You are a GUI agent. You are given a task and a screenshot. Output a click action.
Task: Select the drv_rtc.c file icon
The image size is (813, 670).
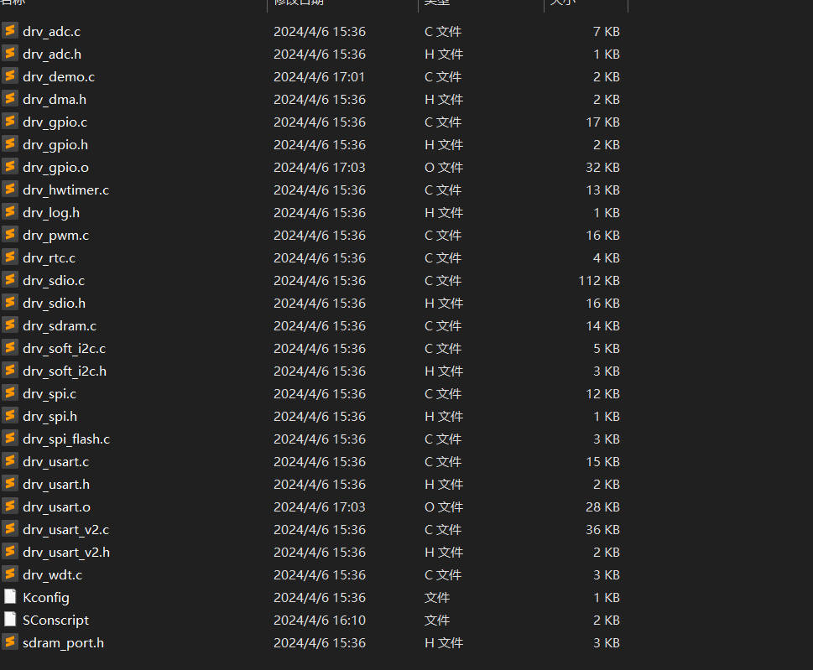(10, 257)
